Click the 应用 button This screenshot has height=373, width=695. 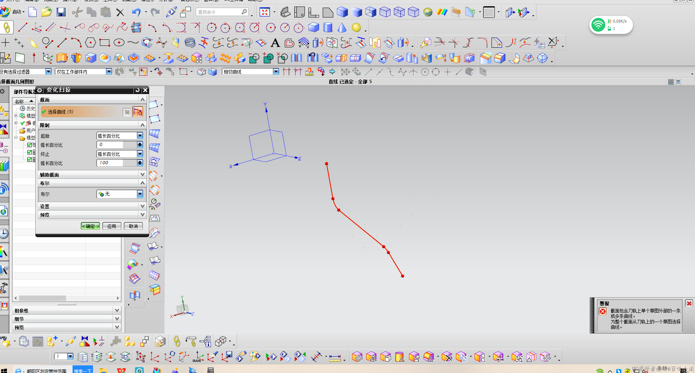tap(112, 226)
